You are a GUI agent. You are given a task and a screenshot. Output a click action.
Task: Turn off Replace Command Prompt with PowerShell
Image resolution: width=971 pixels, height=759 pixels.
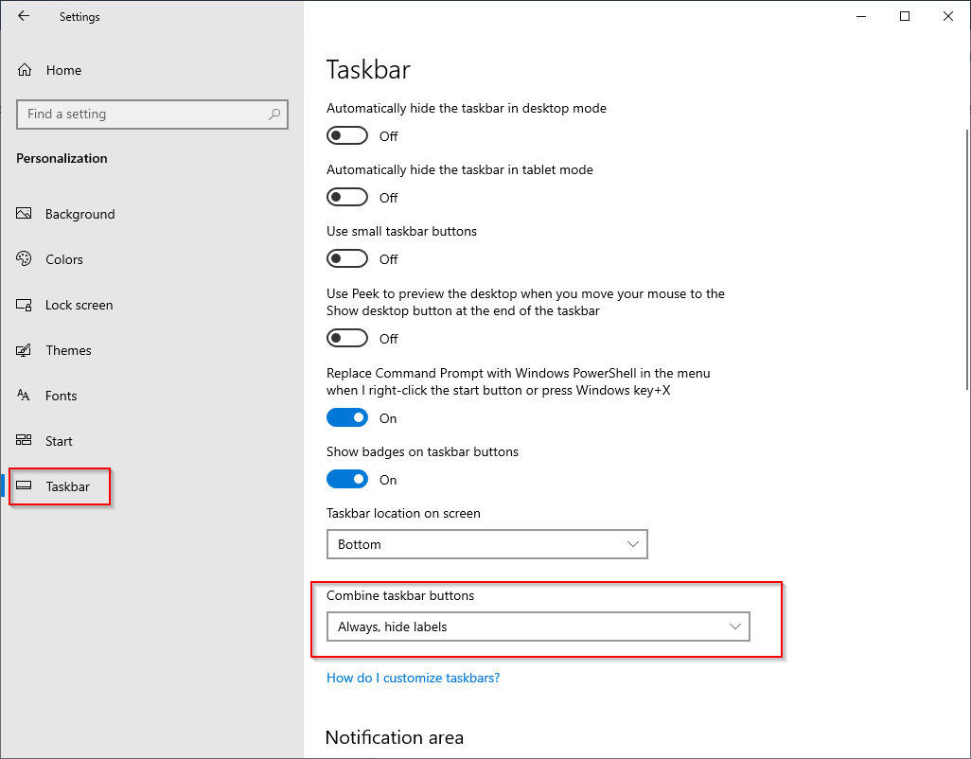346,417
